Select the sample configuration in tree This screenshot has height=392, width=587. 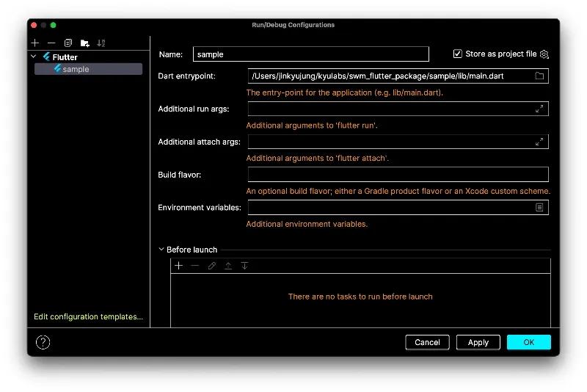[x=76, y=69]
